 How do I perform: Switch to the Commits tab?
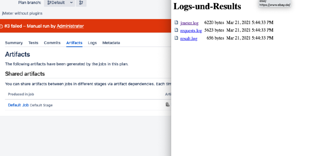pos(52,43)
